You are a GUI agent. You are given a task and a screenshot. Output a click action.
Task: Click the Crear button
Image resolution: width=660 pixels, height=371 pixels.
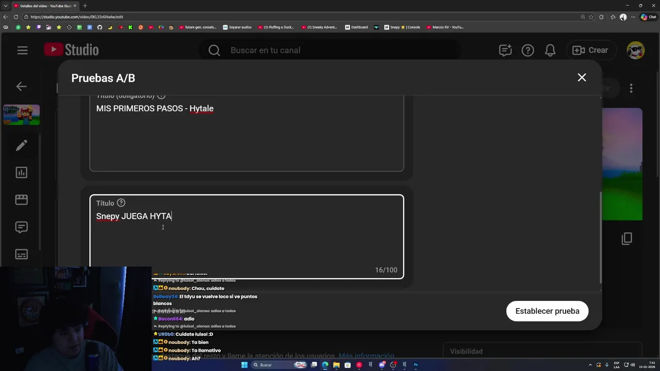pyautogui.click(x=590, y=50)
